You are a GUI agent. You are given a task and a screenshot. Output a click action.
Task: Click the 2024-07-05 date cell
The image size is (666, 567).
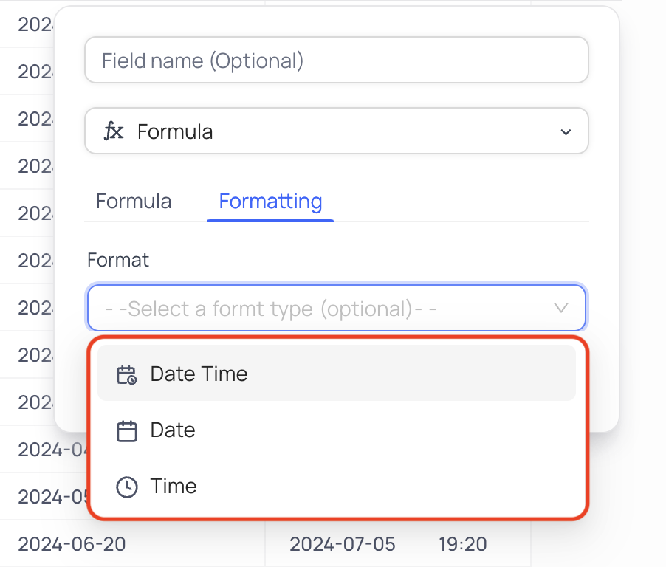(343, 544)
